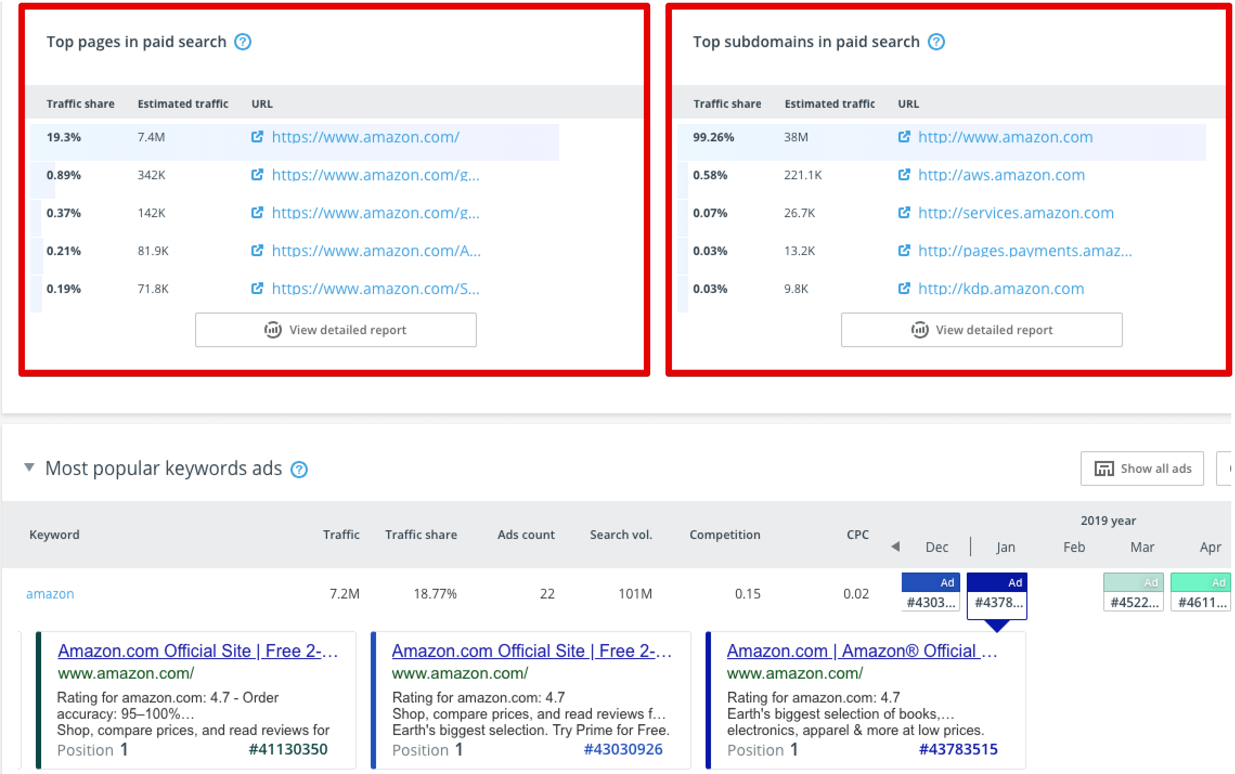Screen dimensions: 1235x774
Task: Select the January ad marker #4378...
Action: point(997,596)
